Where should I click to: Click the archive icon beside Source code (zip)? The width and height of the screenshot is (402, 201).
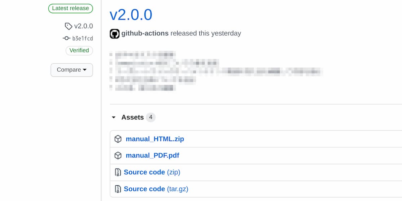(x=118, y=172)
